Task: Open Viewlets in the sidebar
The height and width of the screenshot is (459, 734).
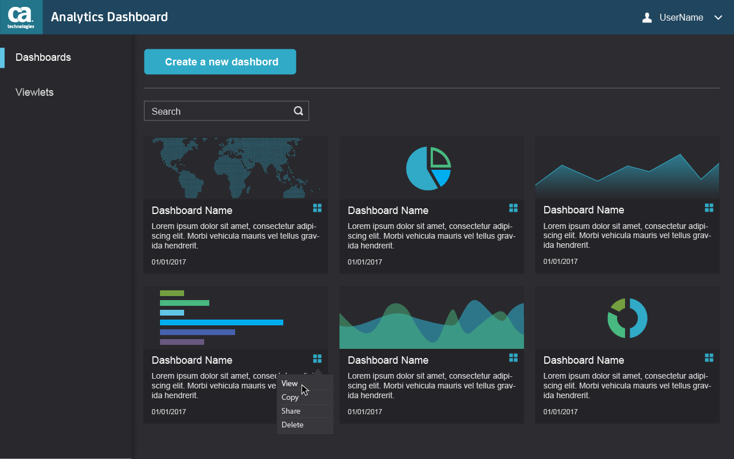Action: click(34, 92)
